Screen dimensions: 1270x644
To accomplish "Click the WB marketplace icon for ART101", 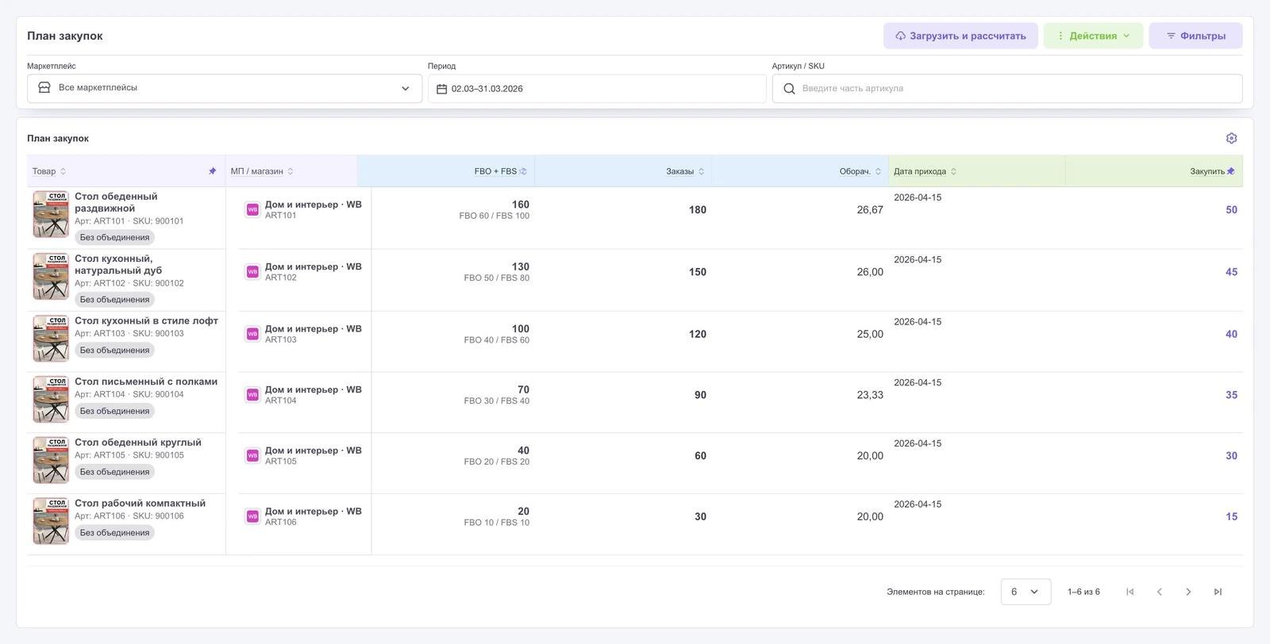I will [x=252, y=210].
